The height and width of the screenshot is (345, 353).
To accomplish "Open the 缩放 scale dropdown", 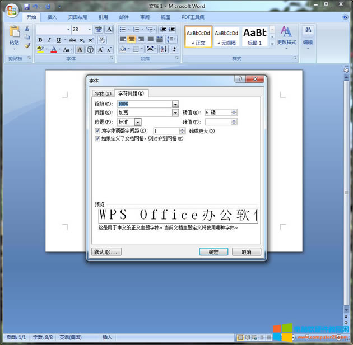I will [175, 104].
